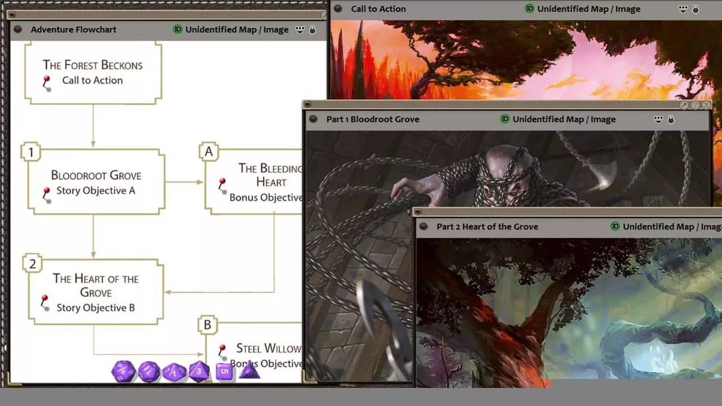Open share options in Call to Action window

coord(683,8)
